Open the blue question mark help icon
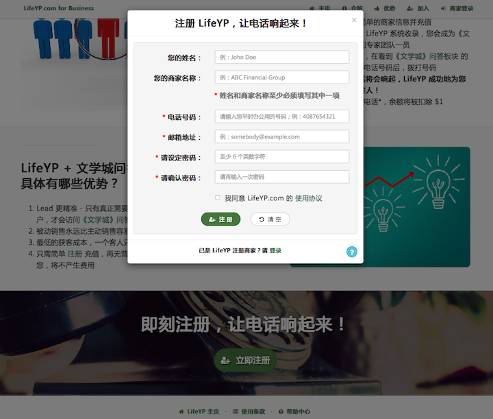This screenshot has height=419, width=493. (x=352, y=252)
